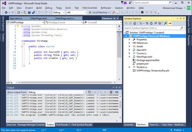Switch to the MainPage.xaml.cs editor tab
This screenshot has width=192, height=132.
pyautogui.click(x=65, y=18)
